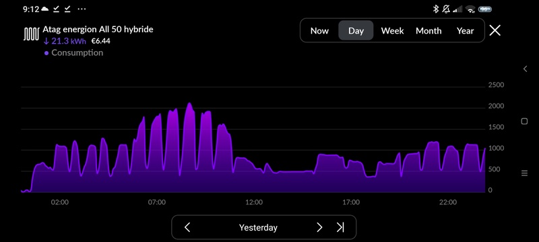Tap Android back chevron on right edge
This screenshot has width=539, height=242.
tap(525, 69)
